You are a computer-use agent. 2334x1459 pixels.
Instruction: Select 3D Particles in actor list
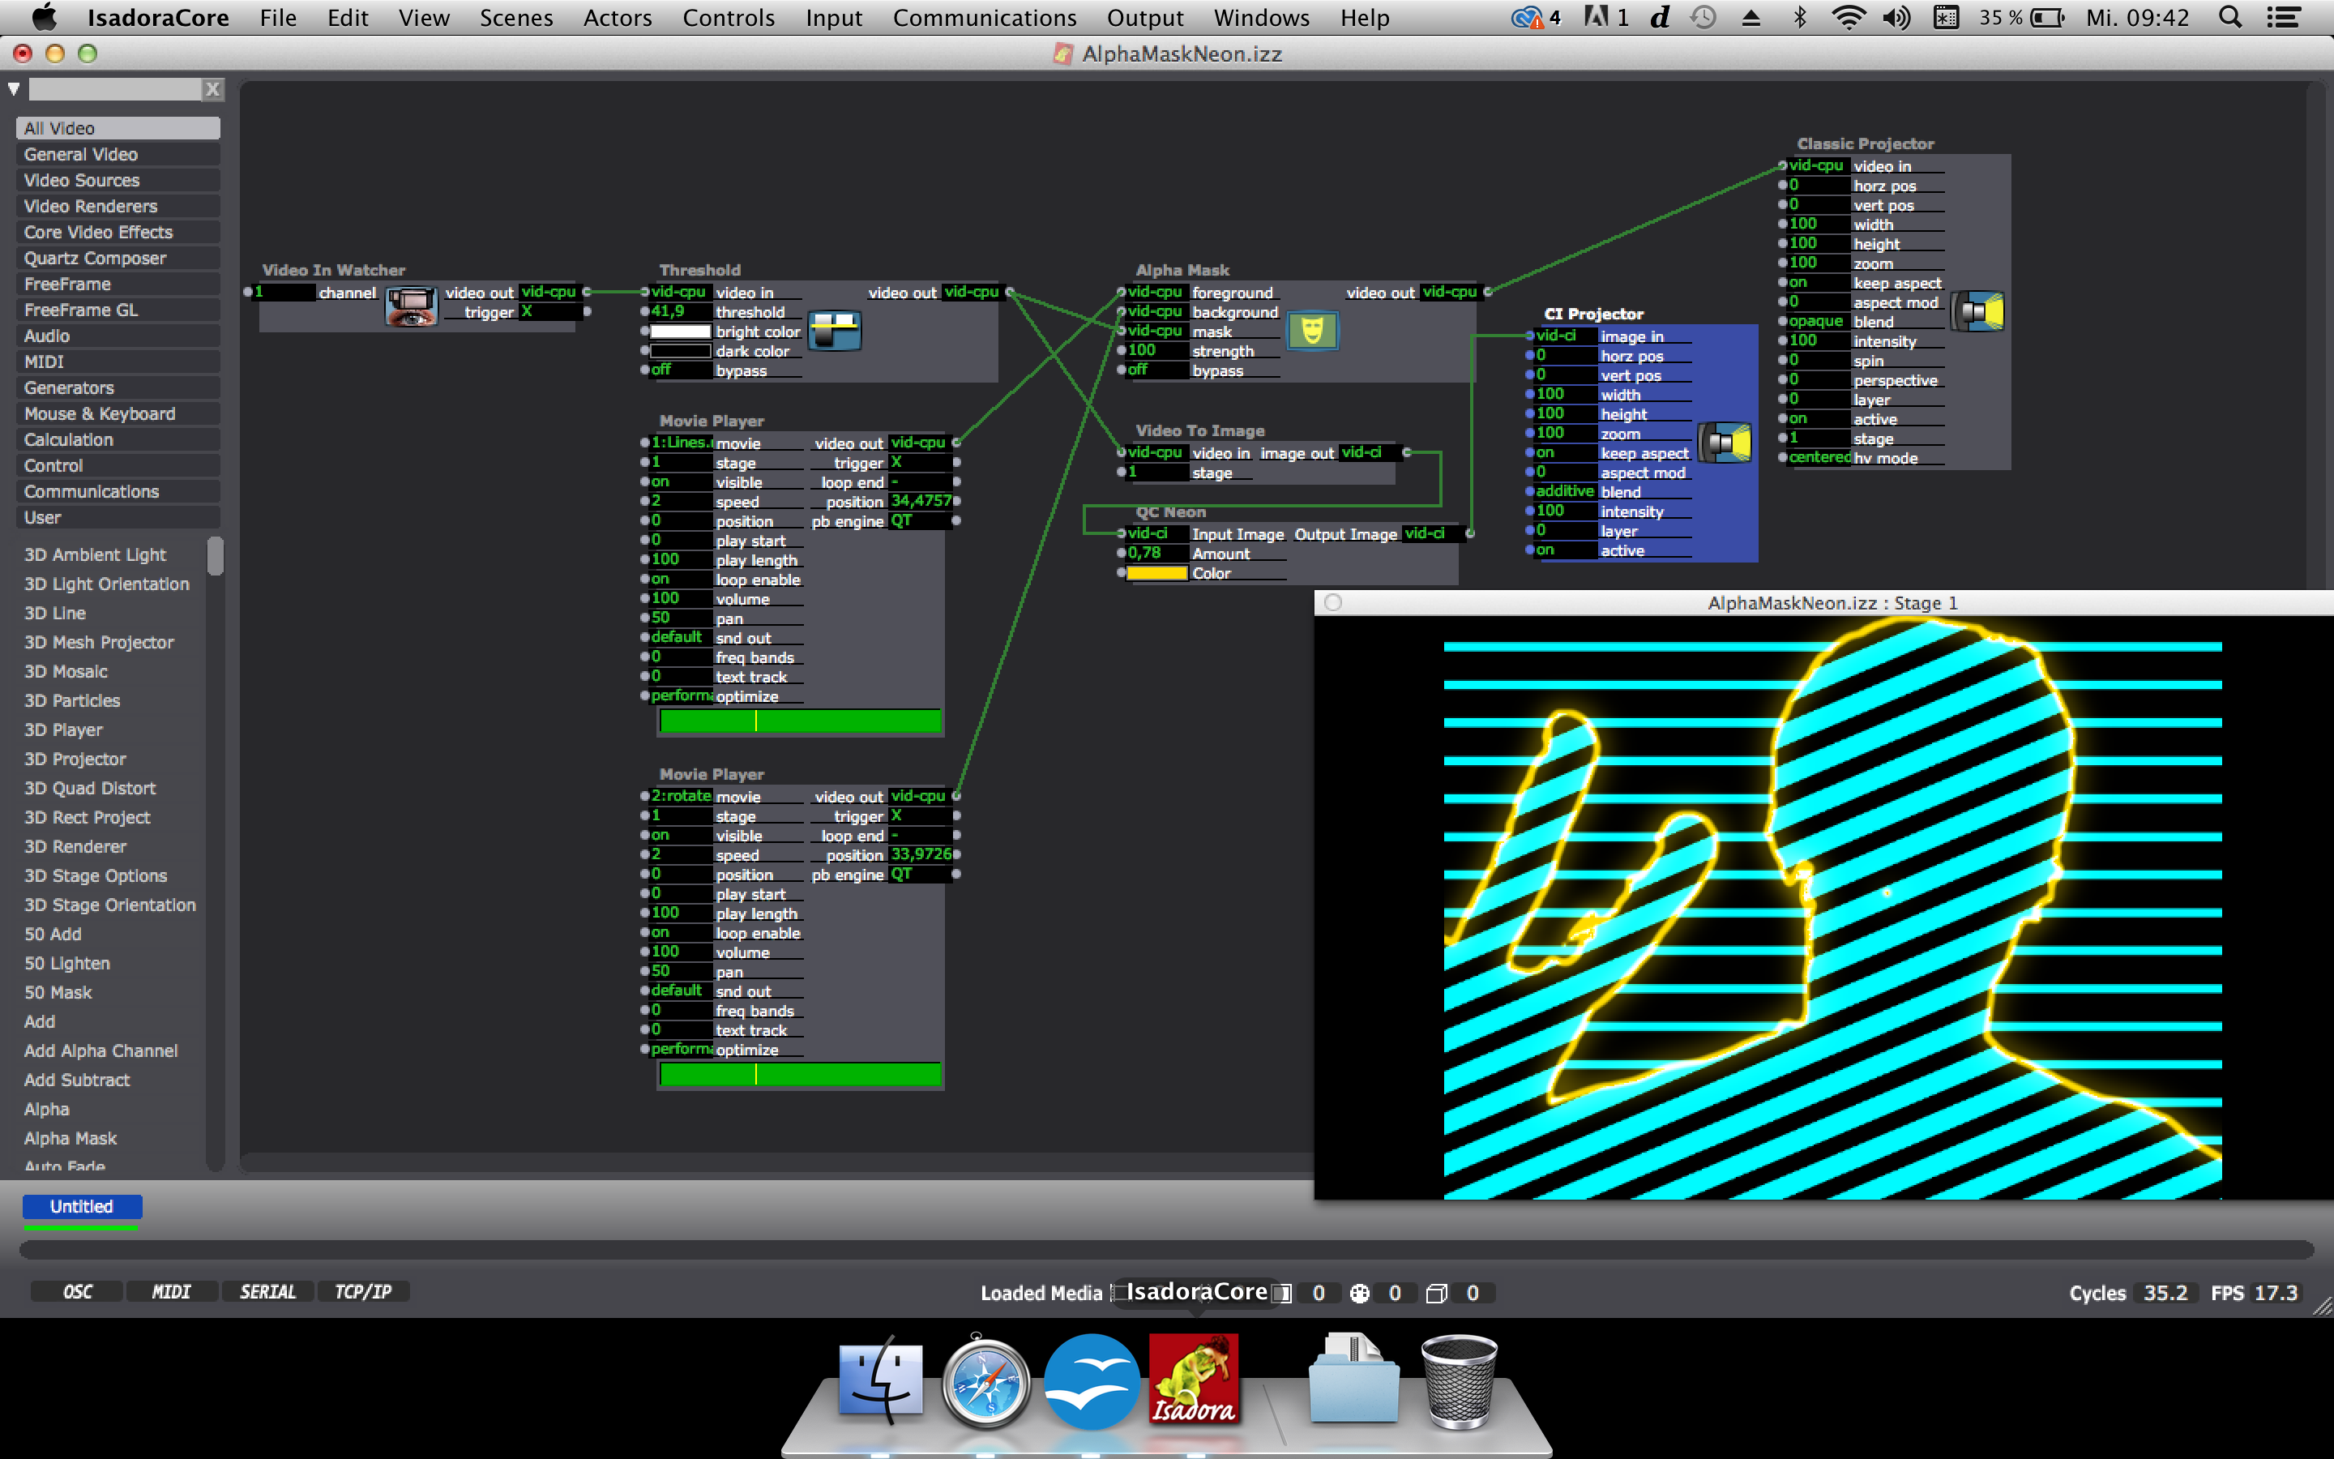click(x=71, y=700)
